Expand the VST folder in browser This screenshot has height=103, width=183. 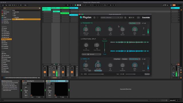[x=13, y=14]
